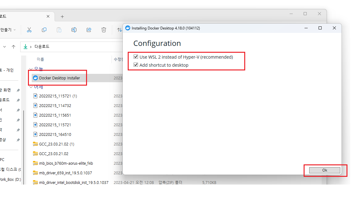Image resolution: width=358 pixels, height=201 pixels.
Task: Open a new Explorer tab with plus
Action: tap(62, 17)
